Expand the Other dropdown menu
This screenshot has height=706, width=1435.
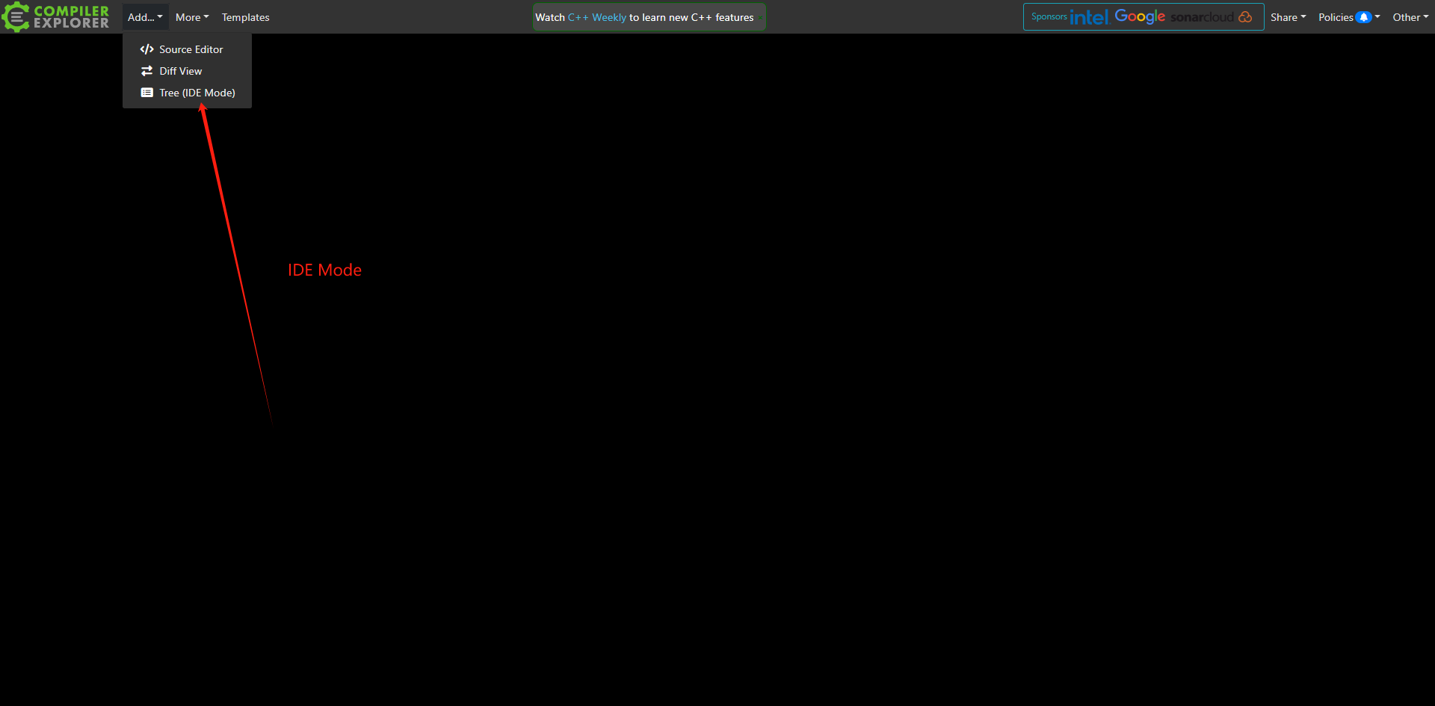pos(1410,17)
